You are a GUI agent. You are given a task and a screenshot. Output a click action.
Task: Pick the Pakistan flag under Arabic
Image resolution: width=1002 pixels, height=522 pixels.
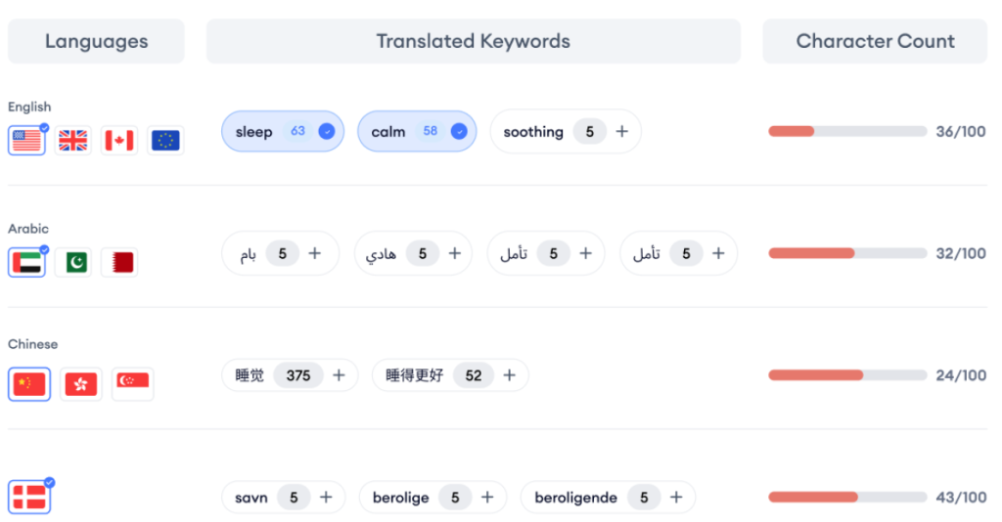(73, 263)
